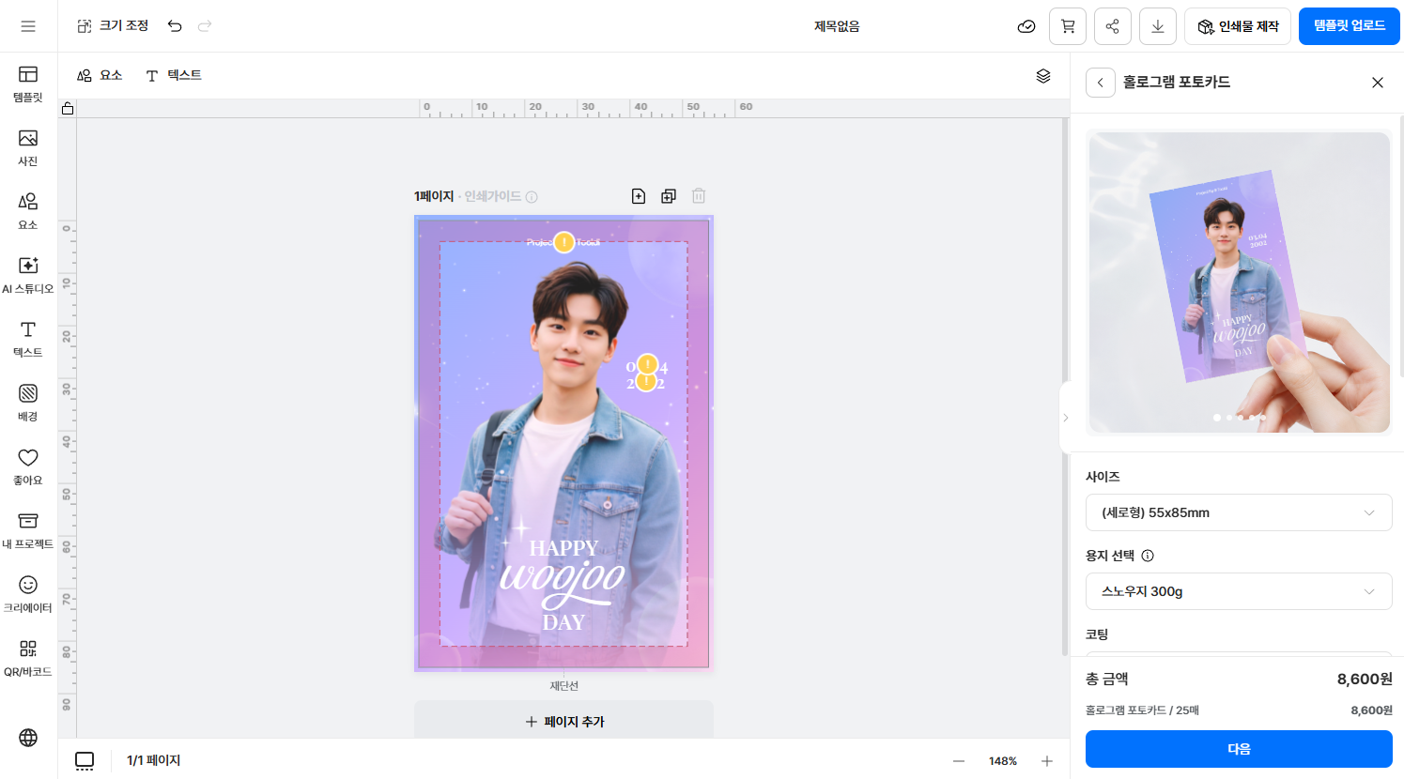Select the 요소 tab in the toolbar

[100, 76]
